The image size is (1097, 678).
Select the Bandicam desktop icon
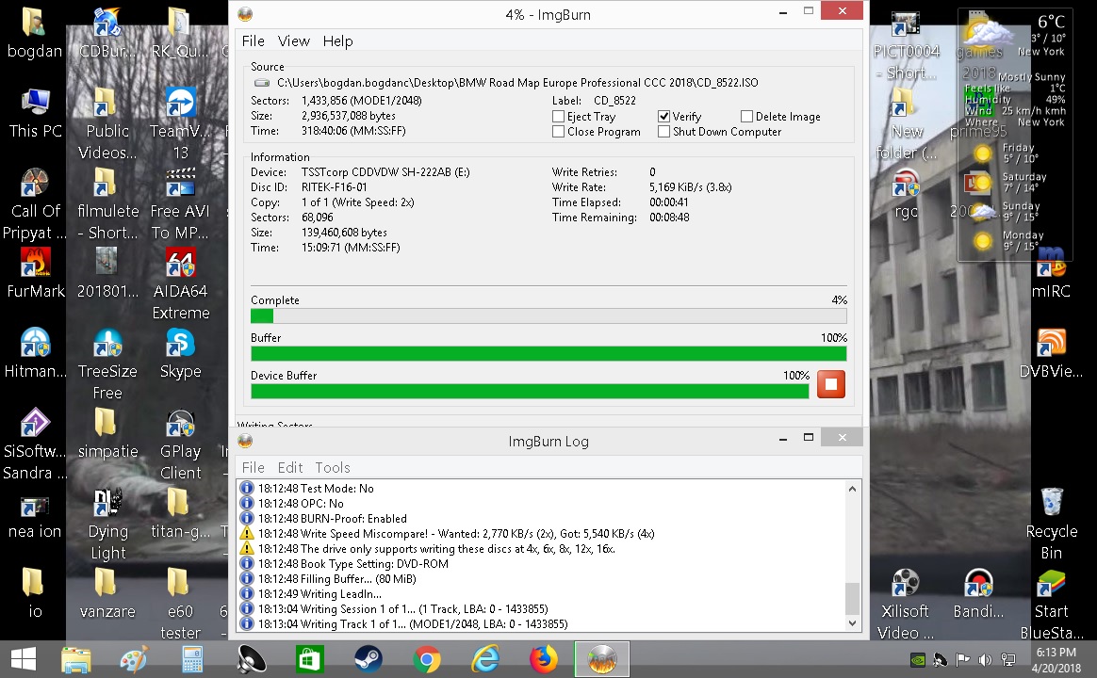(978, 593)
